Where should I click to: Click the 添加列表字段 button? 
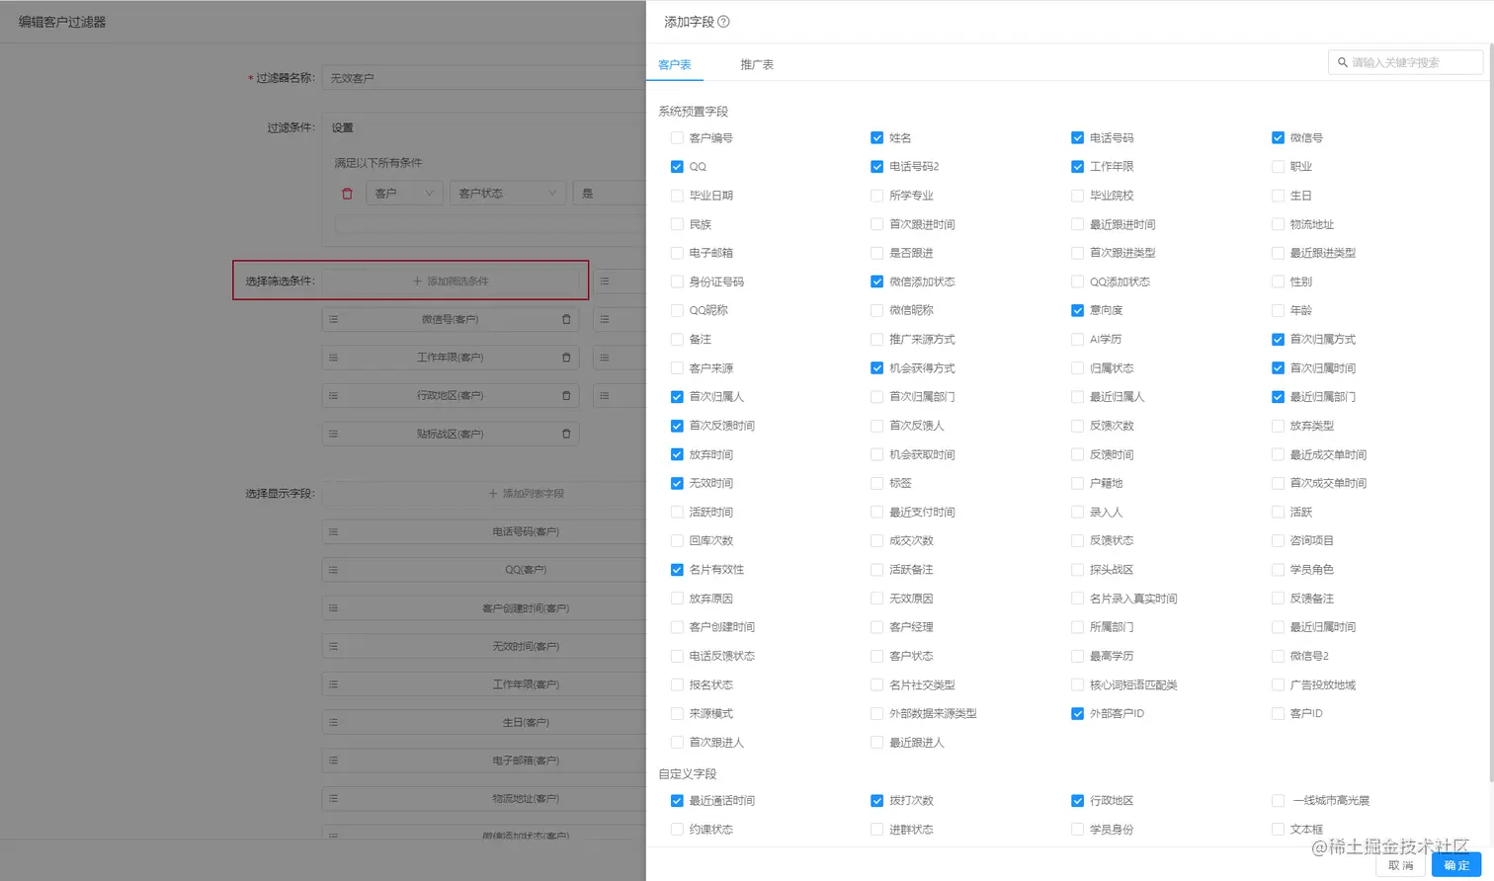coord(485,494)
